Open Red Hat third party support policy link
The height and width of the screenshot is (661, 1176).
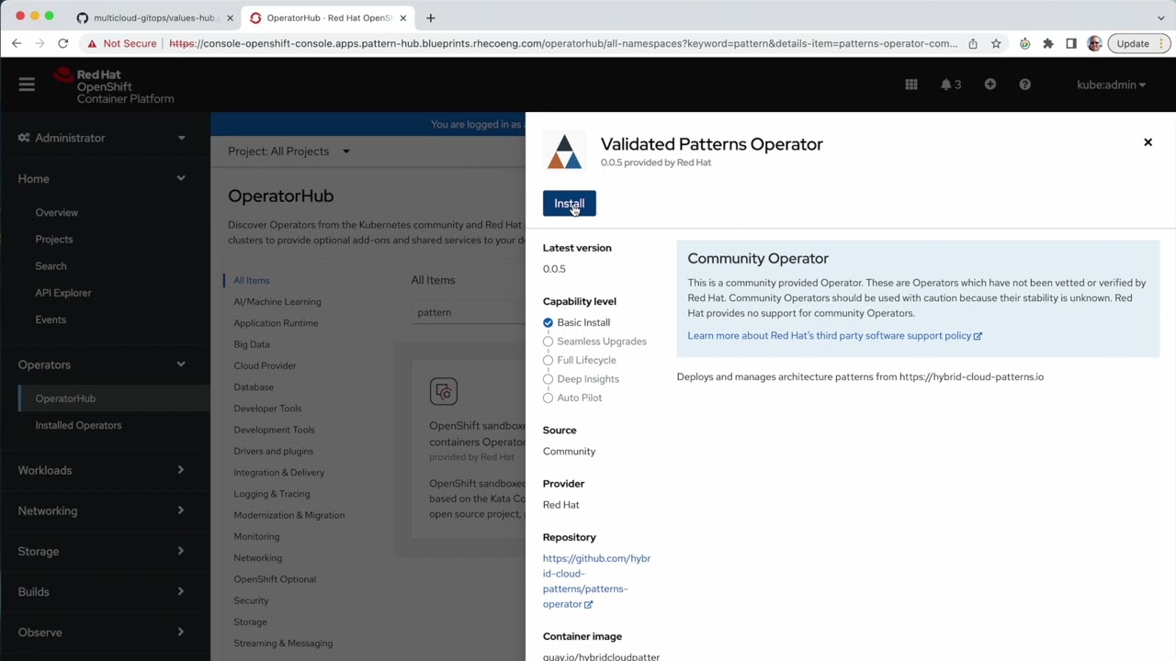pos(834,335)
